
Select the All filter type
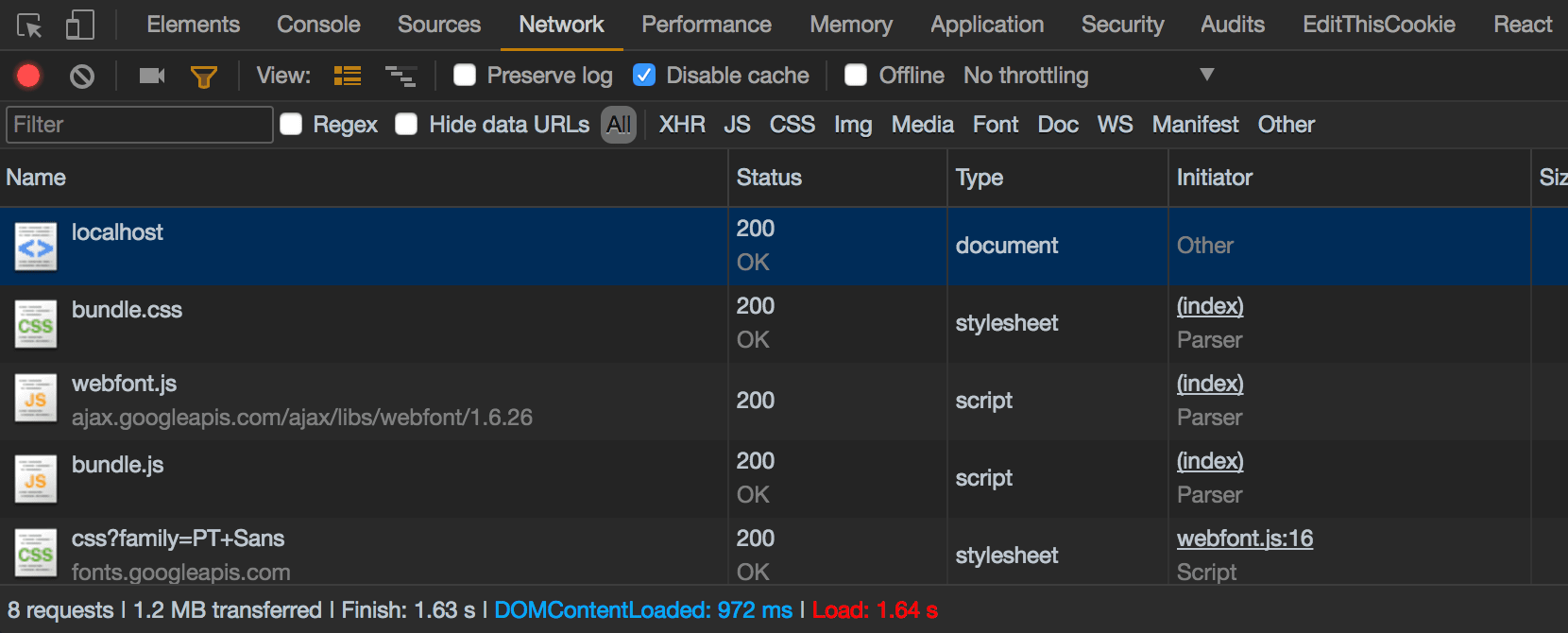(619, 125)
